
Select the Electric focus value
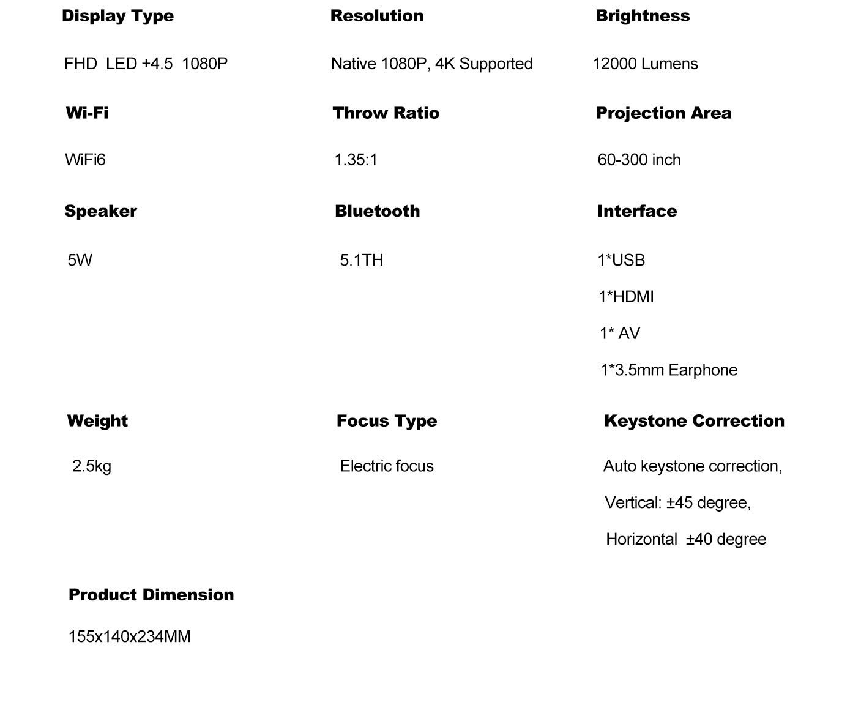387,466
